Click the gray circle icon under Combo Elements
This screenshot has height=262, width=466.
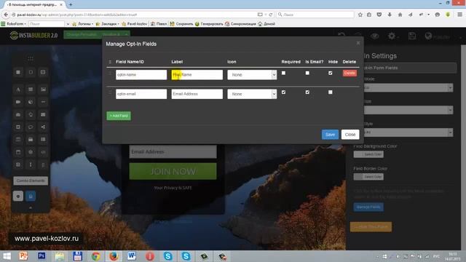[18, 196]
